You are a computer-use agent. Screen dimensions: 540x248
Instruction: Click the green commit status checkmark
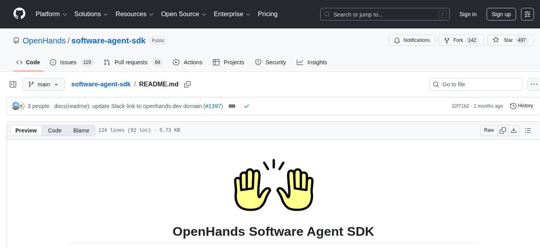247,106
